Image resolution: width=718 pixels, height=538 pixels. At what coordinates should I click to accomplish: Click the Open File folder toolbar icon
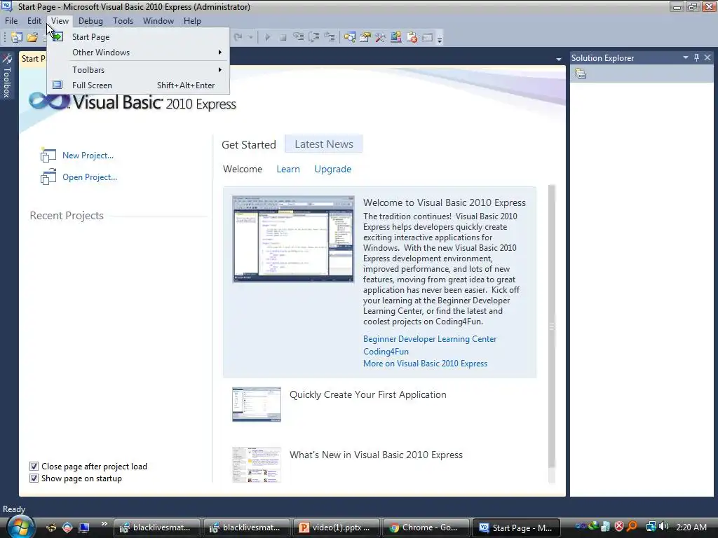coord(32,38)
